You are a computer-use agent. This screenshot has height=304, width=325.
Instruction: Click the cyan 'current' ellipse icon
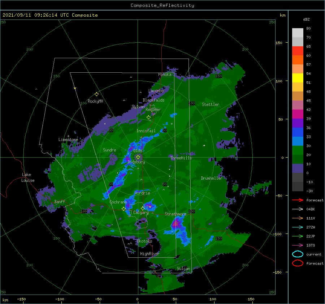pyautogui.click(x=298, y=254)
